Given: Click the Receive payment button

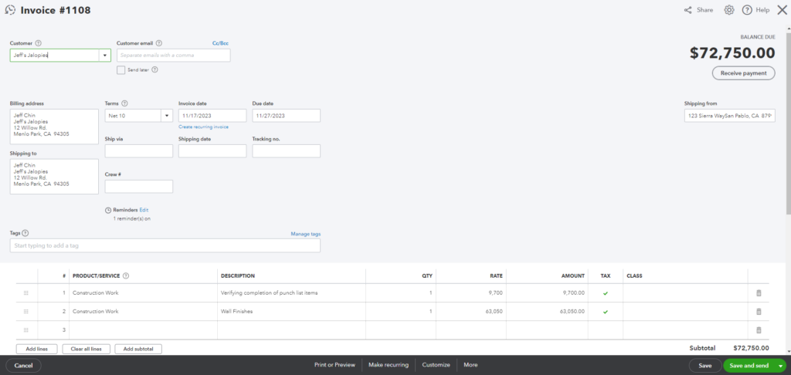Looking at the screenshot, I should coord(743,73).
